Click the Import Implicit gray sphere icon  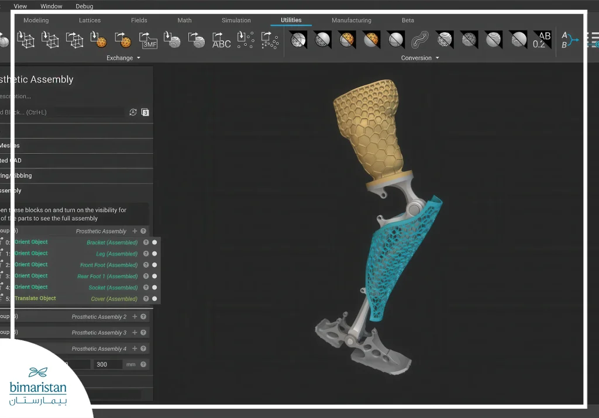(172, 40)
